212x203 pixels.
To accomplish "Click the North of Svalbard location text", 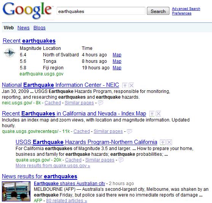I will 61,55.
